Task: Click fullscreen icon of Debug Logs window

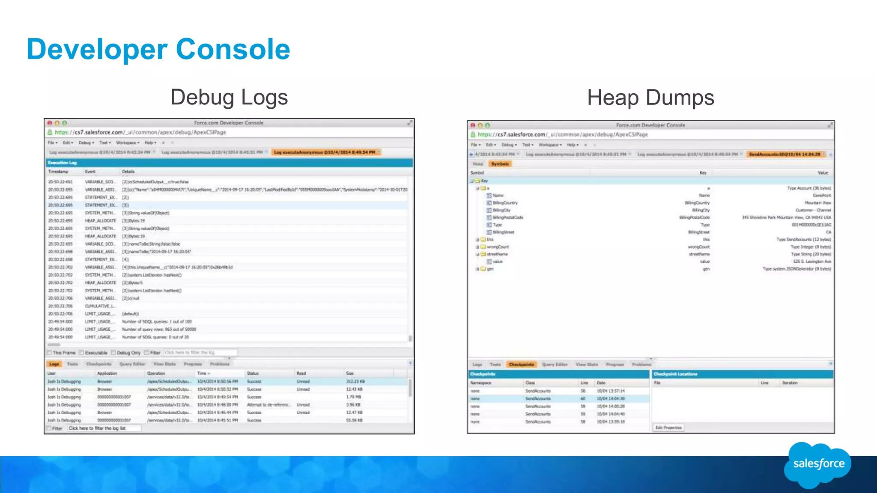Action: 409,123
